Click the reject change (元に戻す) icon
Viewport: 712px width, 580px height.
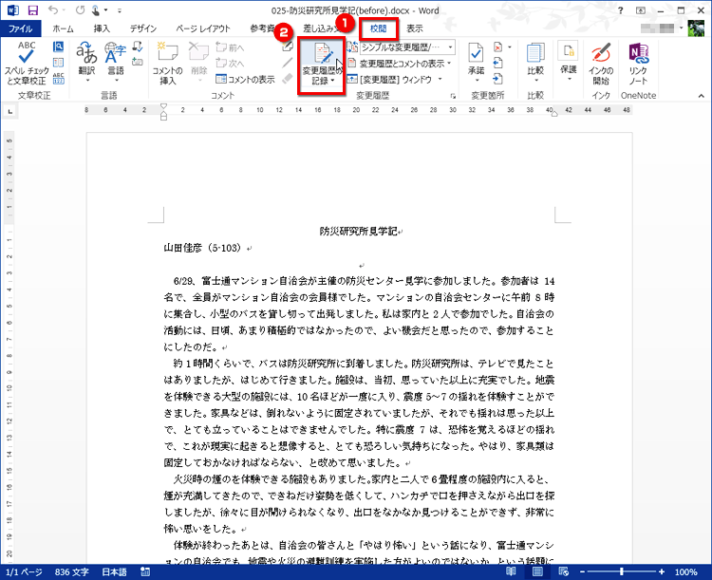(x=498, y=47)
